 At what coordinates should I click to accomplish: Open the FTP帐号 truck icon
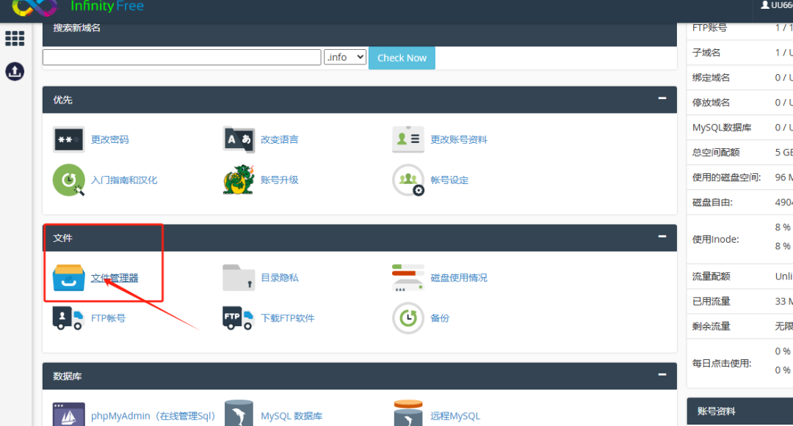point(69,318)
